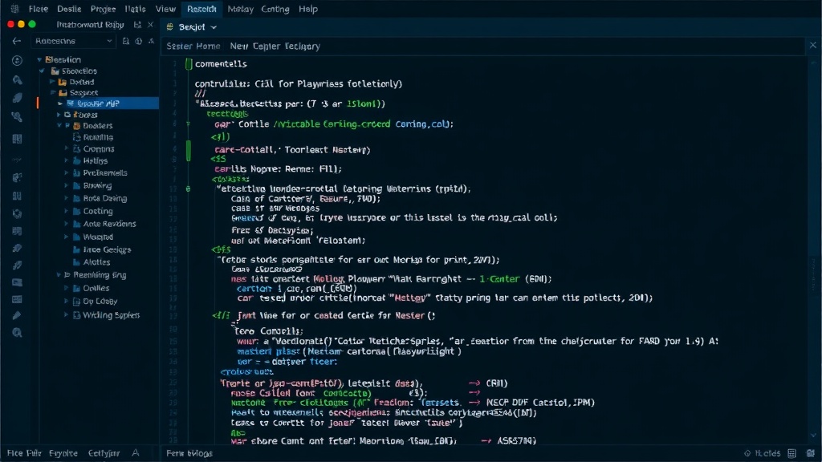Open the highlighted Resotdt menu

tap(201, 9)
